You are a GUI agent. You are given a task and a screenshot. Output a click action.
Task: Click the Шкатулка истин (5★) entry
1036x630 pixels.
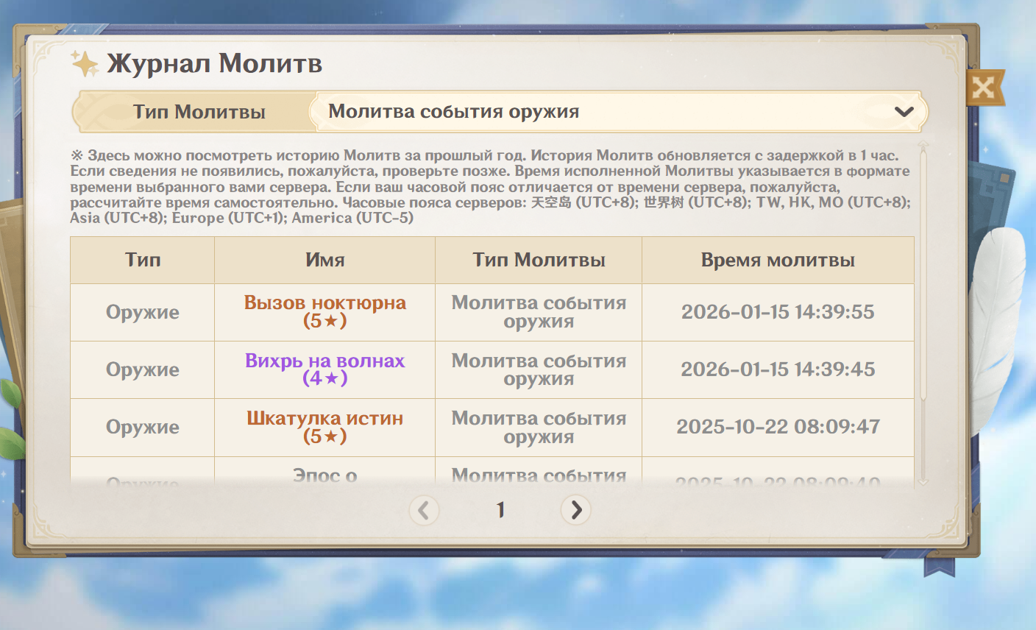(x=324, y=427)
